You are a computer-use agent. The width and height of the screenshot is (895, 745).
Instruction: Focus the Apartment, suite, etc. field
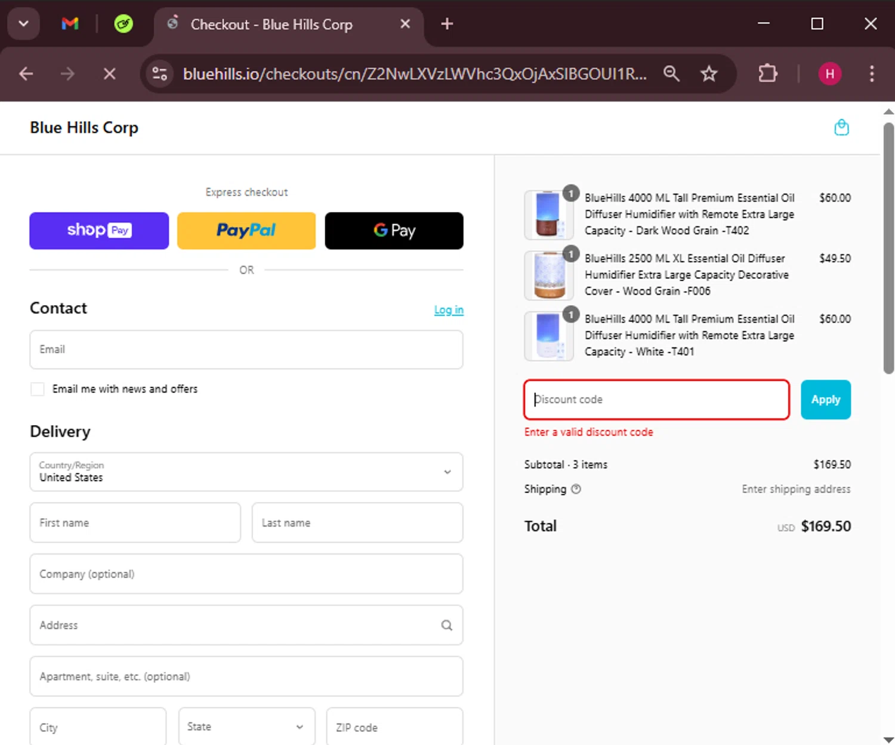click(x=246, y=676)
